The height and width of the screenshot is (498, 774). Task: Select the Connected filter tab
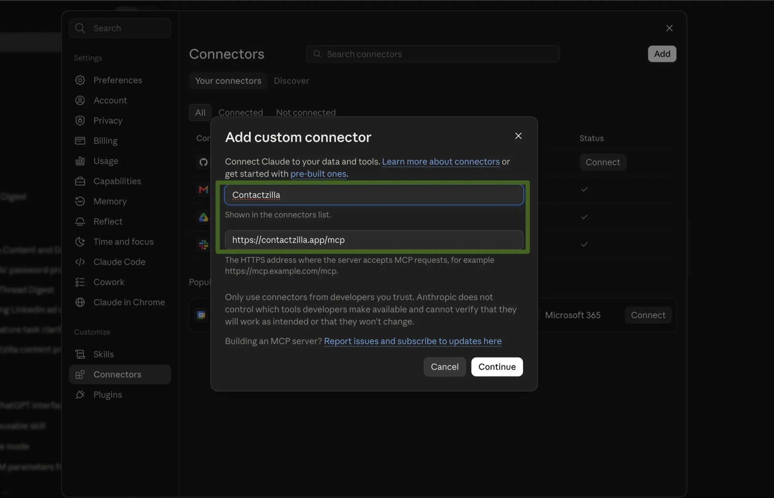pyautogui.click(x=240, y=112)
